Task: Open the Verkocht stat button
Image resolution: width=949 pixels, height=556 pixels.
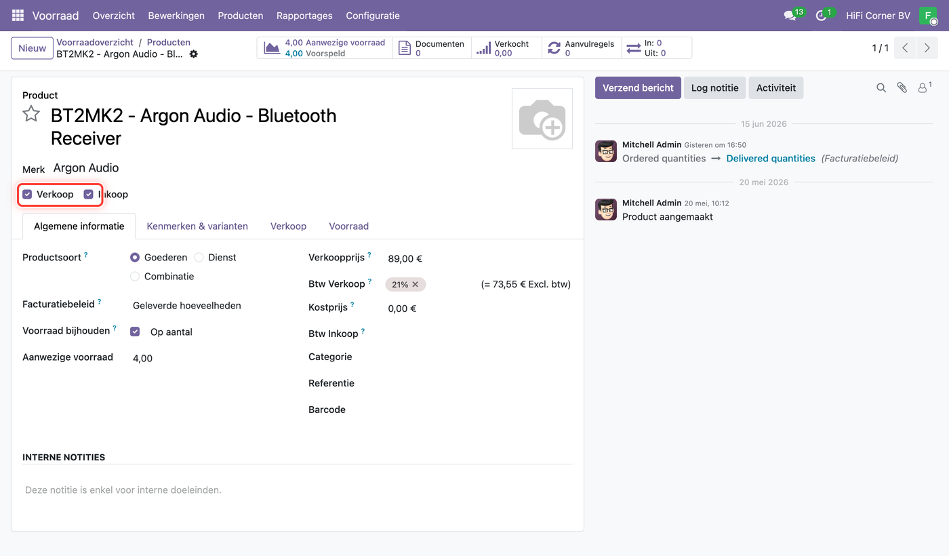Action: [x=506, y=48]
